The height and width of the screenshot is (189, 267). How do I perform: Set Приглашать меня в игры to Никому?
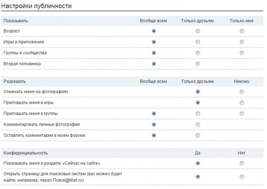pos(242,103)
